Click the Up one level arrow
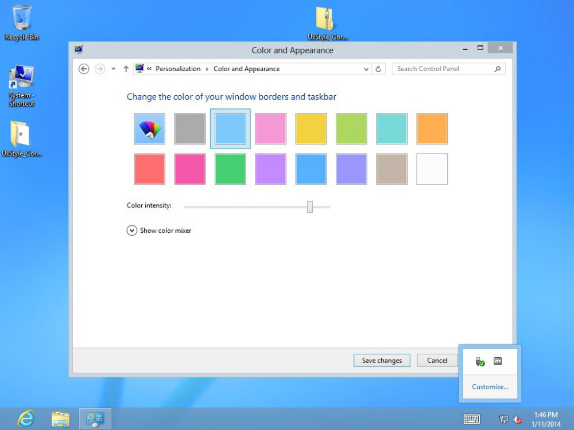The width and height of the screenshot is (574, 430). tap(126, 69)
